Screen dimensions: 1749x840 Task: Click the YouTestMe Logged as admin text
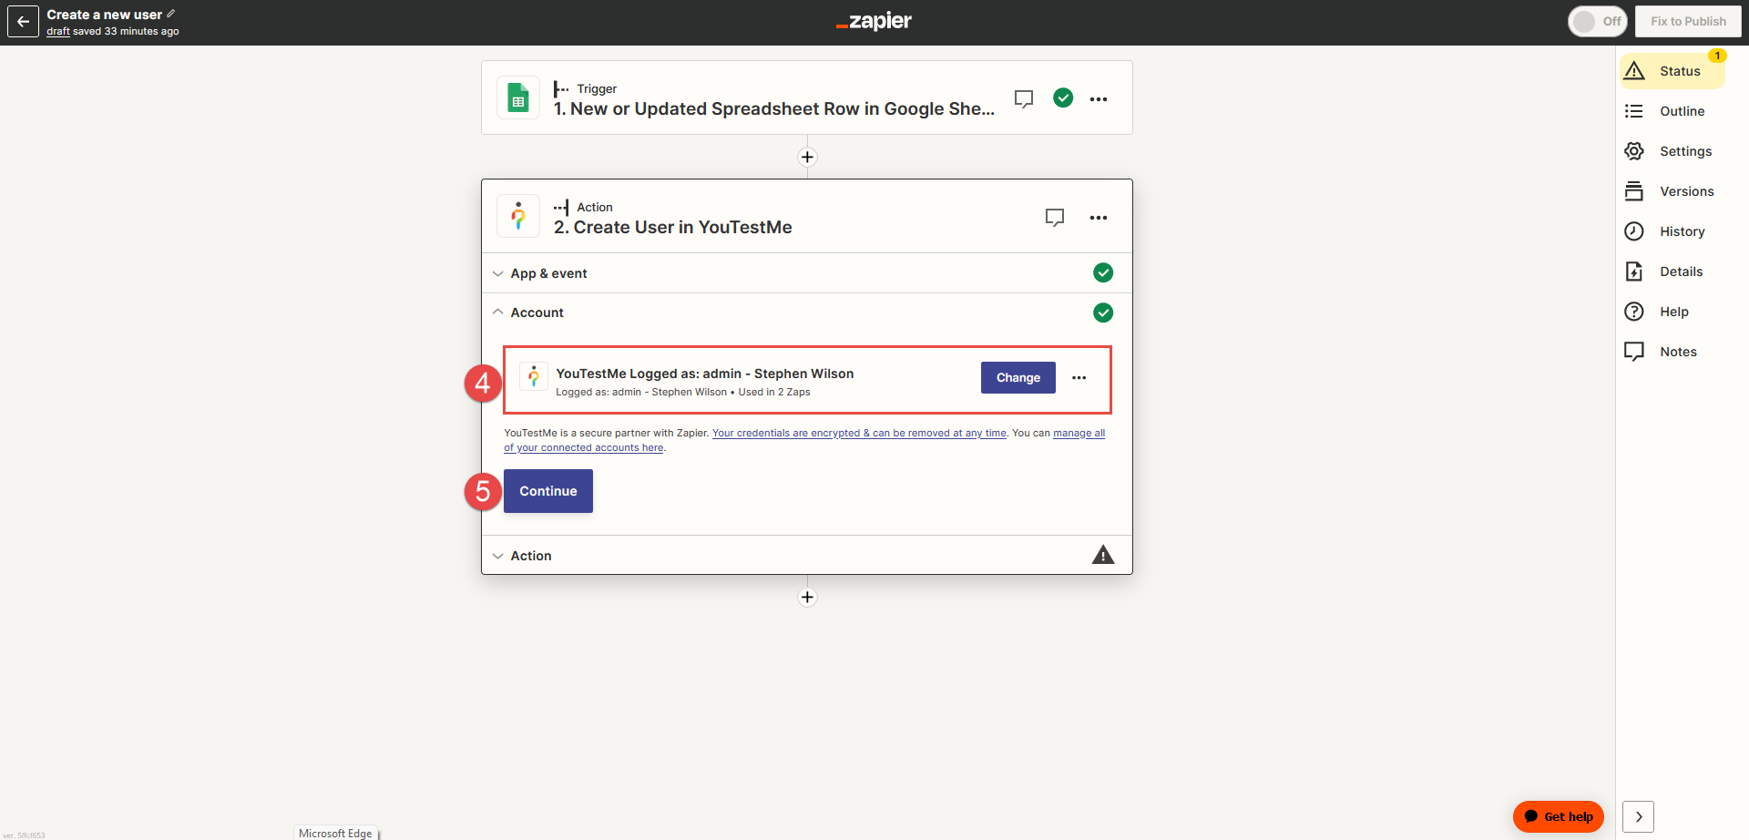pos(705,374)
